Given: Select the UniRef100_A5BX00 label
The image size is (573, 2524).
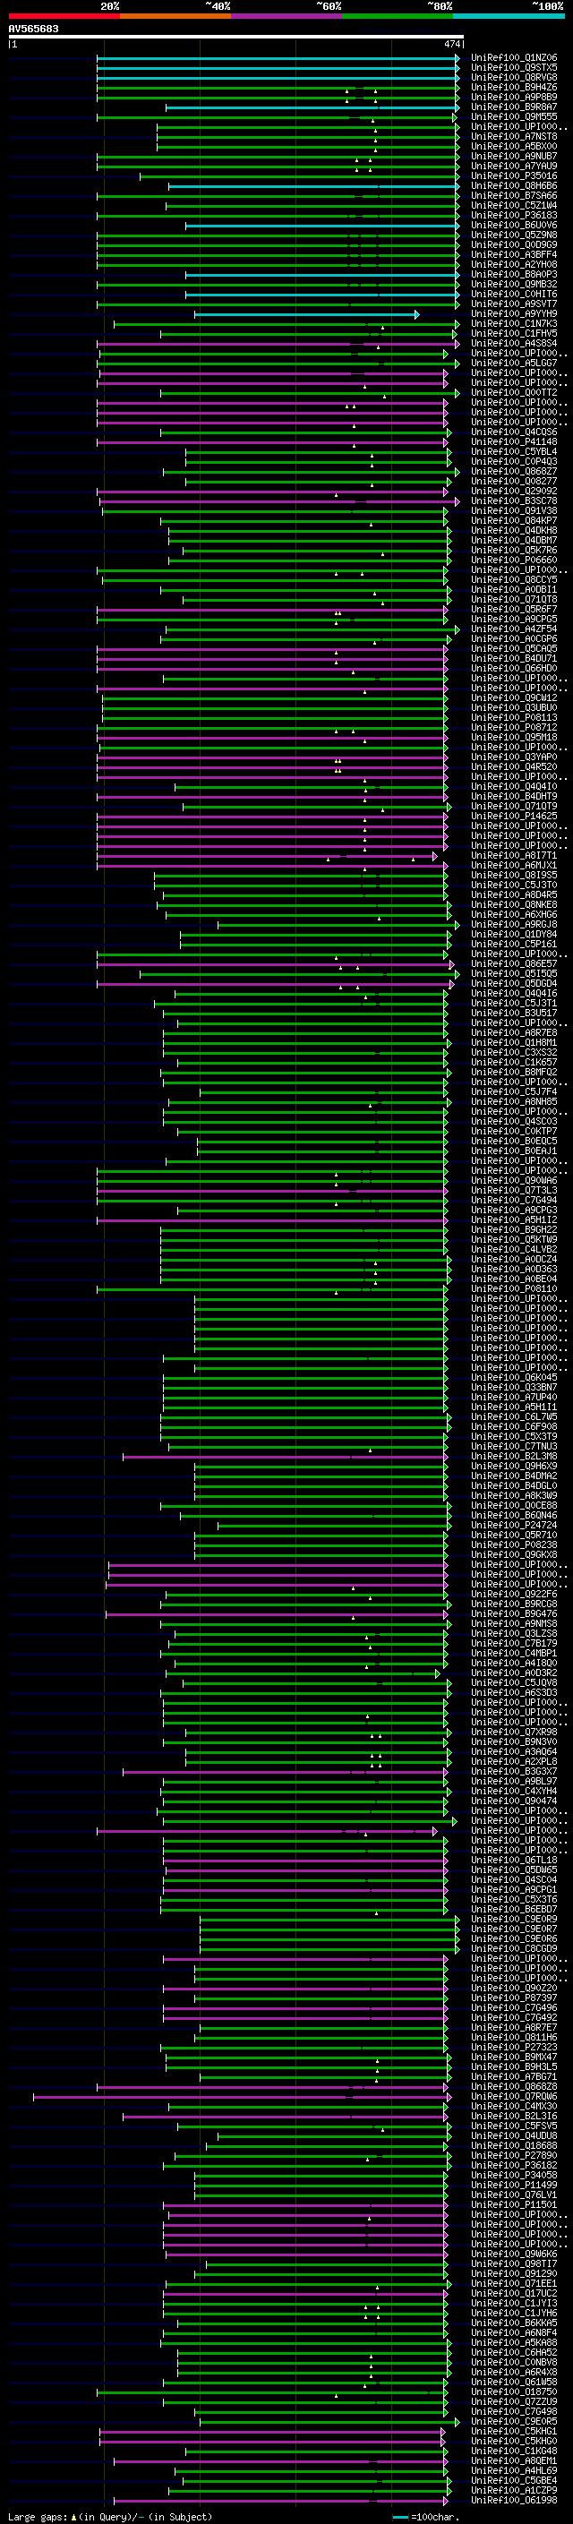Looking at the screenshot, I should 513,147.
